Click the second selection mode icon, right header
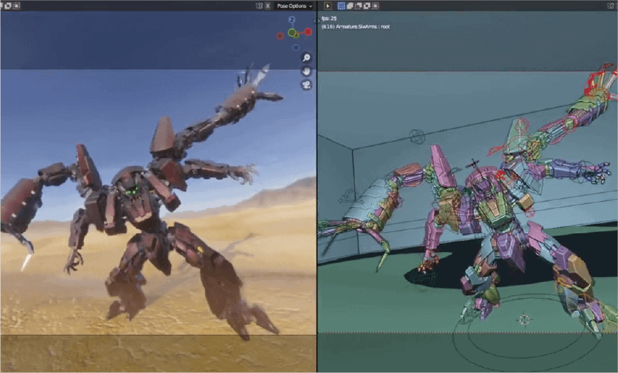618x373 pixels. (x=350, y=6)
